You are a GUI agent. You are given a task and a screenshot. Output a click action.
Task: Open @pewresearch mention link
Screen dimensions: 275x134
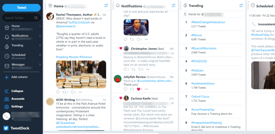(x=66, y=26)
